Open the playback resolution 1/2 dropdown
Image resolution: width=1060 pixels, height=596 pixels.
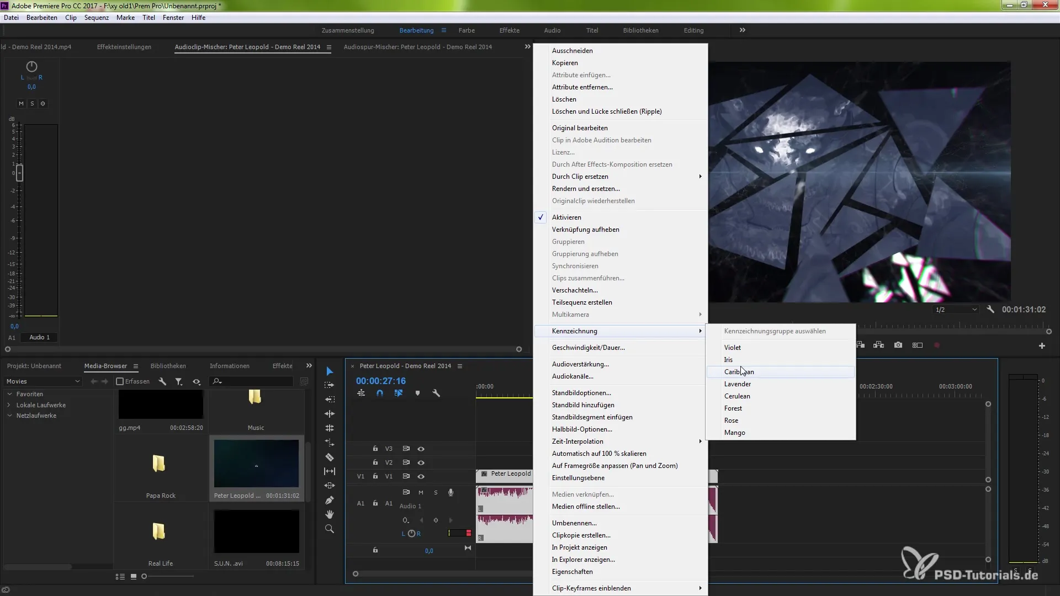click(956, 310)
